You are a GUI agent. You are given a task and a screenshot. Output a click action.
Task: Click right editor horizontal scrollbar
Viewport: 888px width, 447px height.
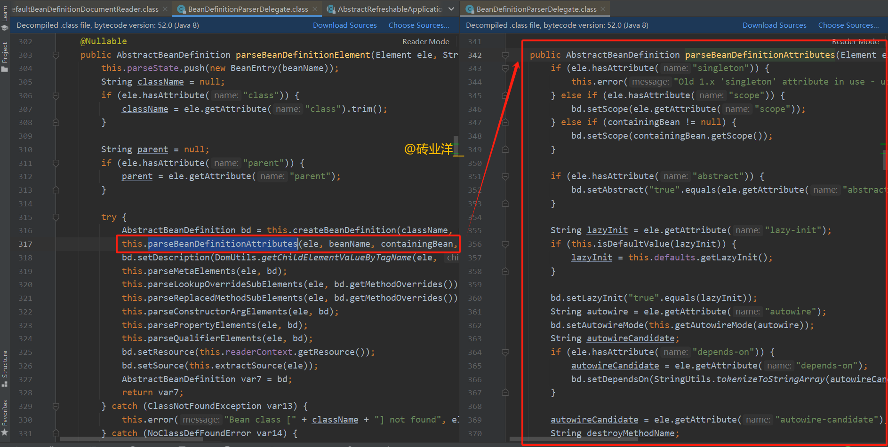574,440
